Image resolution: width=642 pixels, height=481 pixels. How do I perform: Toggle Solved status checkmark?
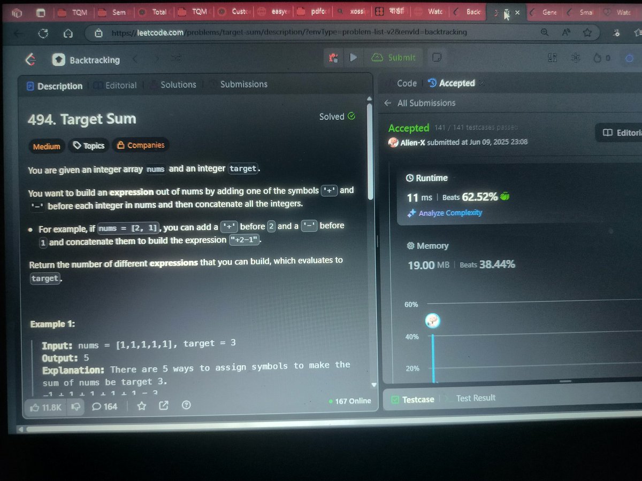[x=352, y=117]
